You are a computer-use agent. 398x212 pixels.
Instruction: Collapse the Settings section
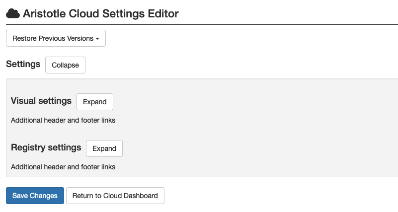65,65
